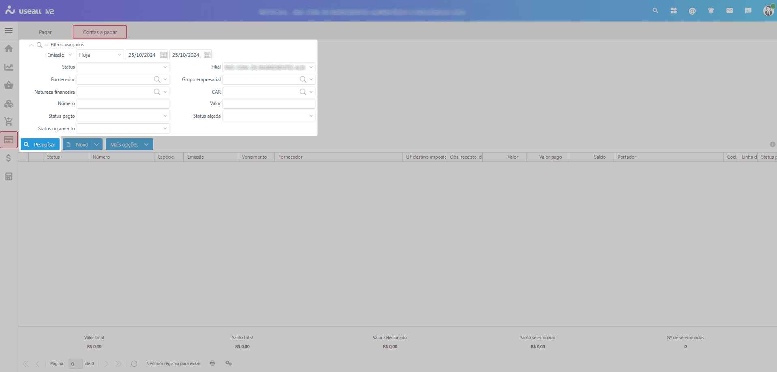Open calendar picker for start date
This screenshot has height=372, width=777.
(x=163, y=55)
